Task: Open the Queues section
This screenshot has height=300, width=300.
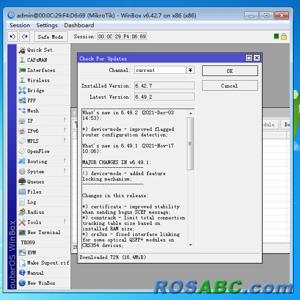Action: point(44,182)
